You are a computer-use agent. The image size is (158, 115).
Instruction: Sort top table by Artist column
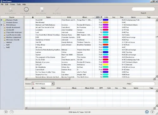pyautogui.click(x=69, y=17)
